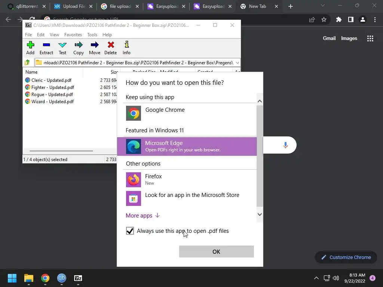Screen dimensions: 383x287
Task: Click the tab search chevron in Chrome
Action: point(323,5)
